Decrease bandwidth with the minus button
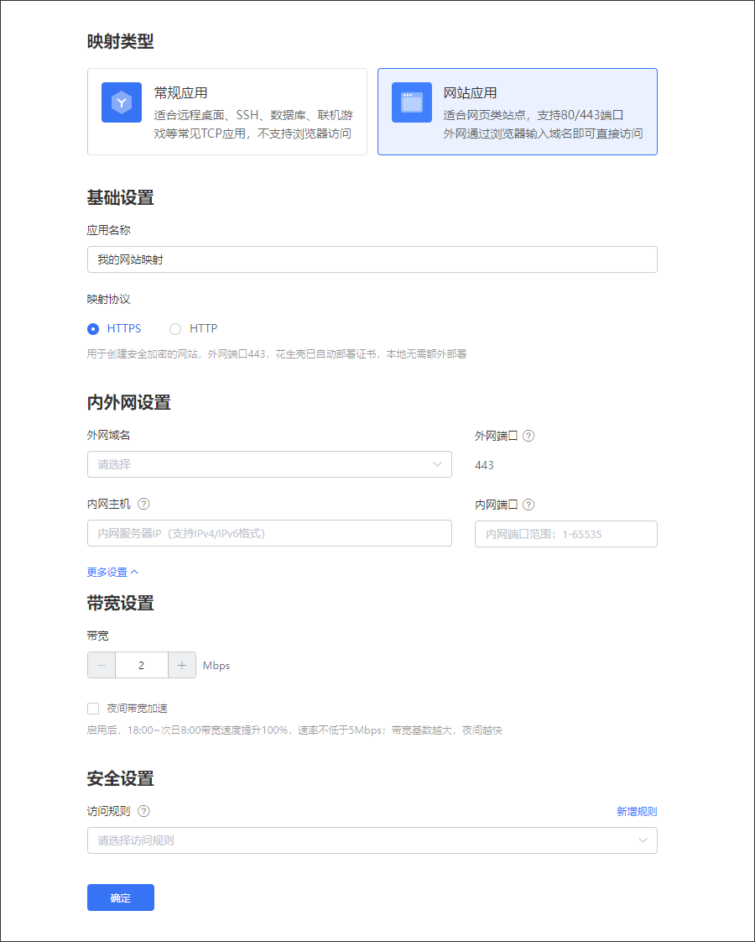755x942 pixels. (x=102, y=665)
